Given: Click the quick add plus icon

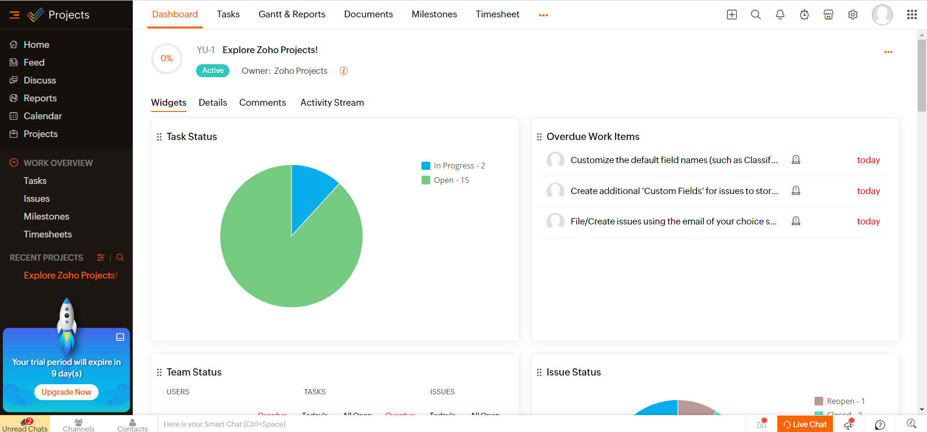Looking at the screenshot, I should 731,14.
